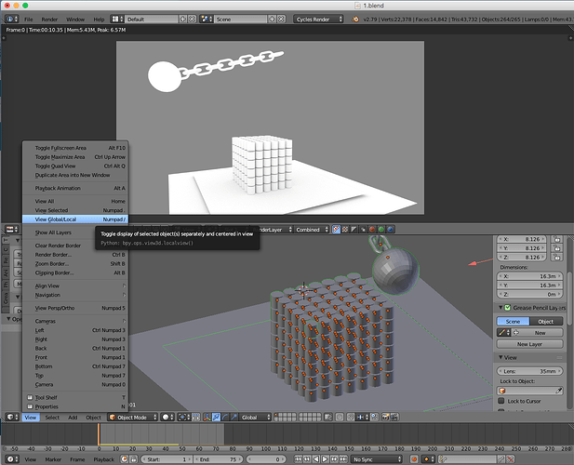Select the grease pencil Scene button
Viewport: 574px width, 465px height.
tap(513, 321)
